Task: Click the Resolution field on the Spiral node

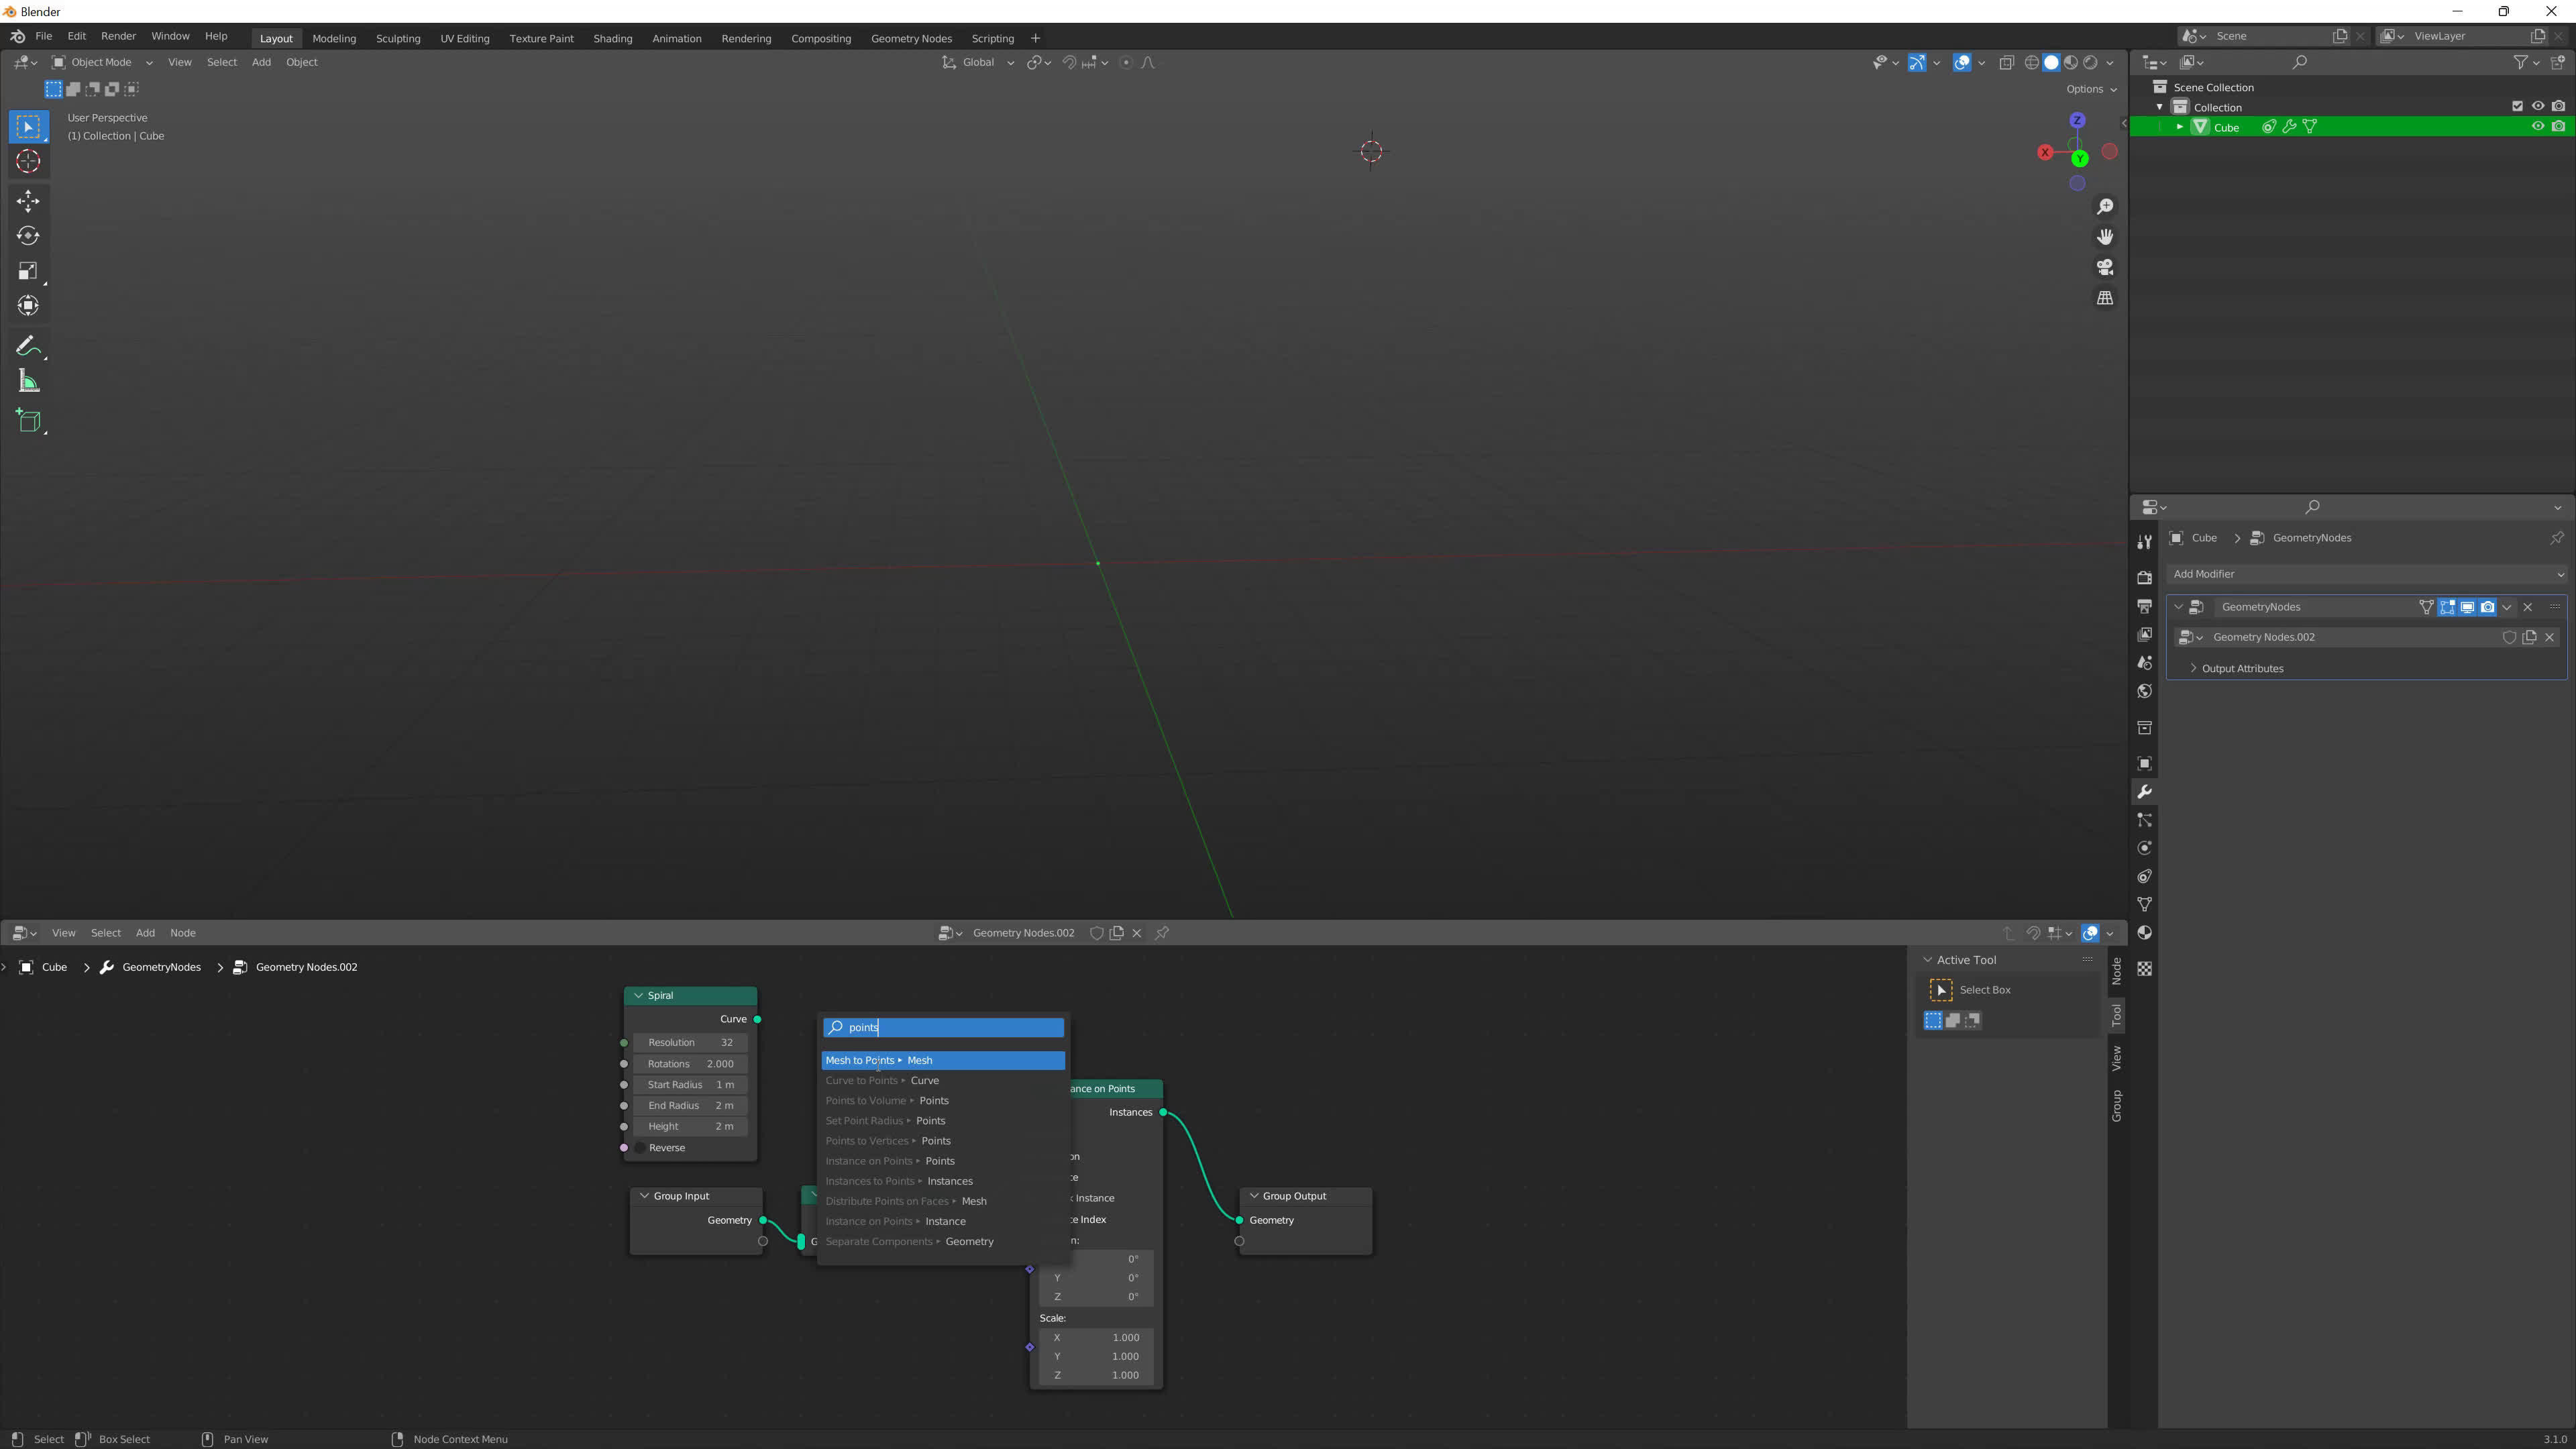Action: [690, 1043]
